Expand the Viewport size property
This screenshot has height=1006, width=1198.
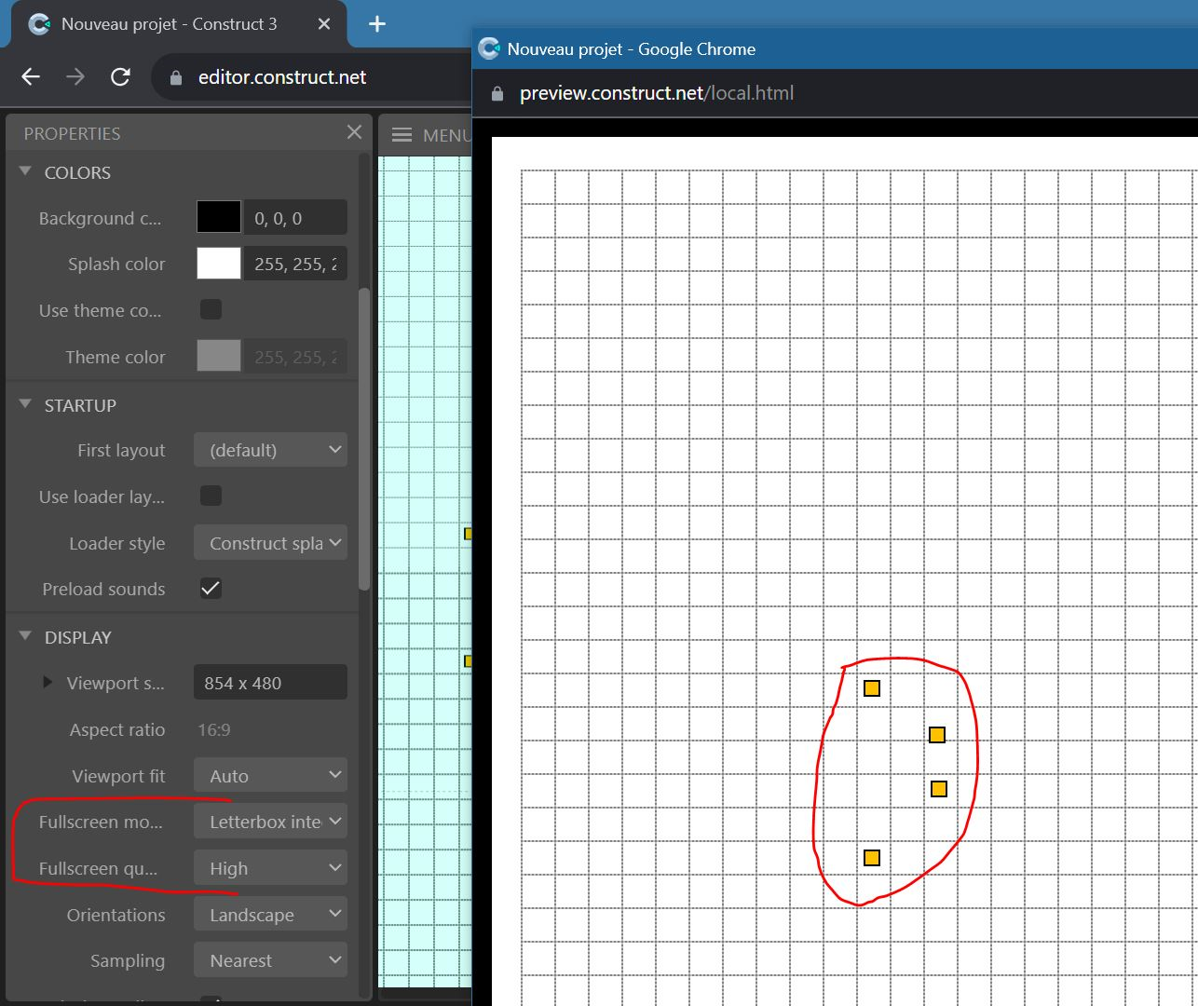point(48,682)
